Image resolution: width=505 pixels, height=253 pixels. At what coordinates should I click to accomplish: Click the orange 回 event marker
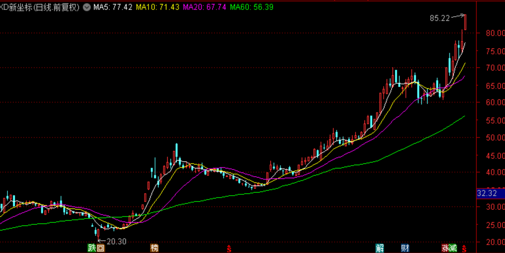[x=101, y=248]
